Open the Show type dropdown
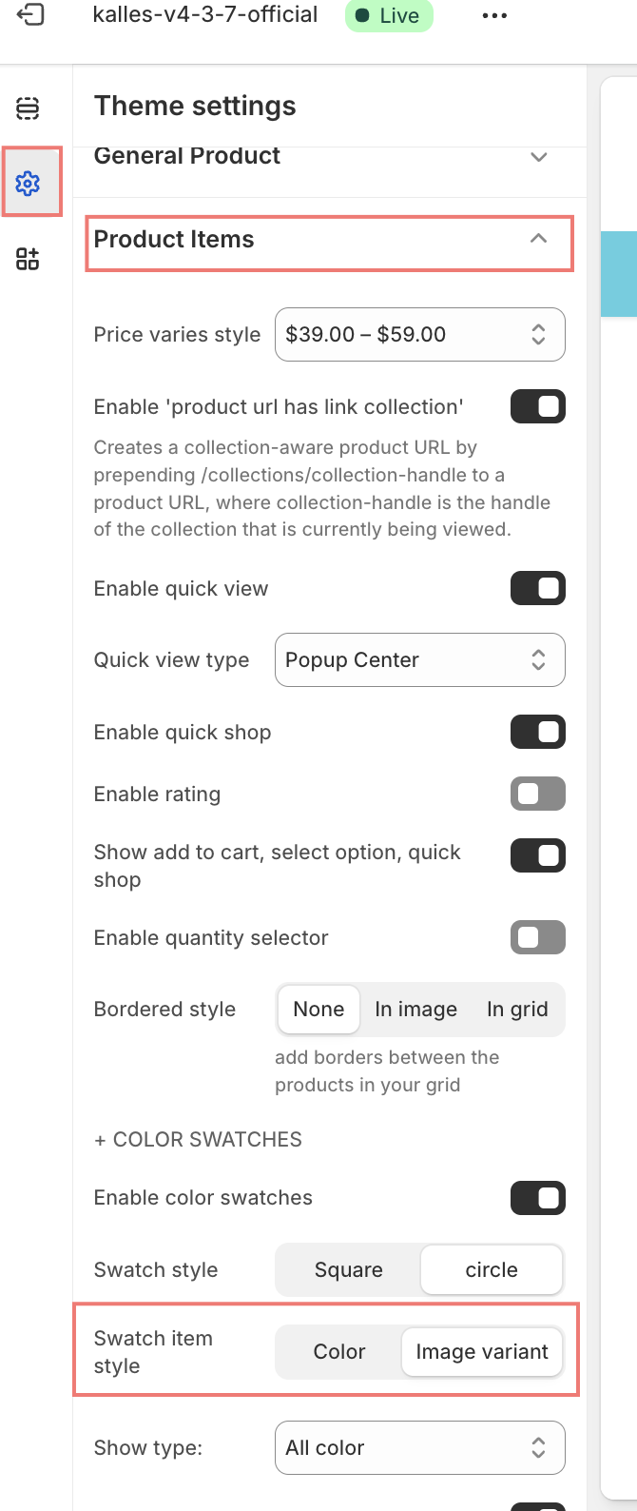This screenshot has width=637, height=1511. [x=419, y=1448]
